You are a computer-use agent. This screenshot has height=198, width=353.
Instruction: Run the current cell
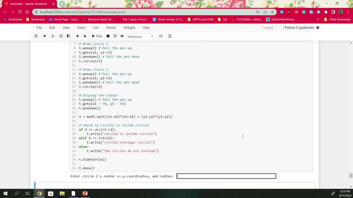98,36
